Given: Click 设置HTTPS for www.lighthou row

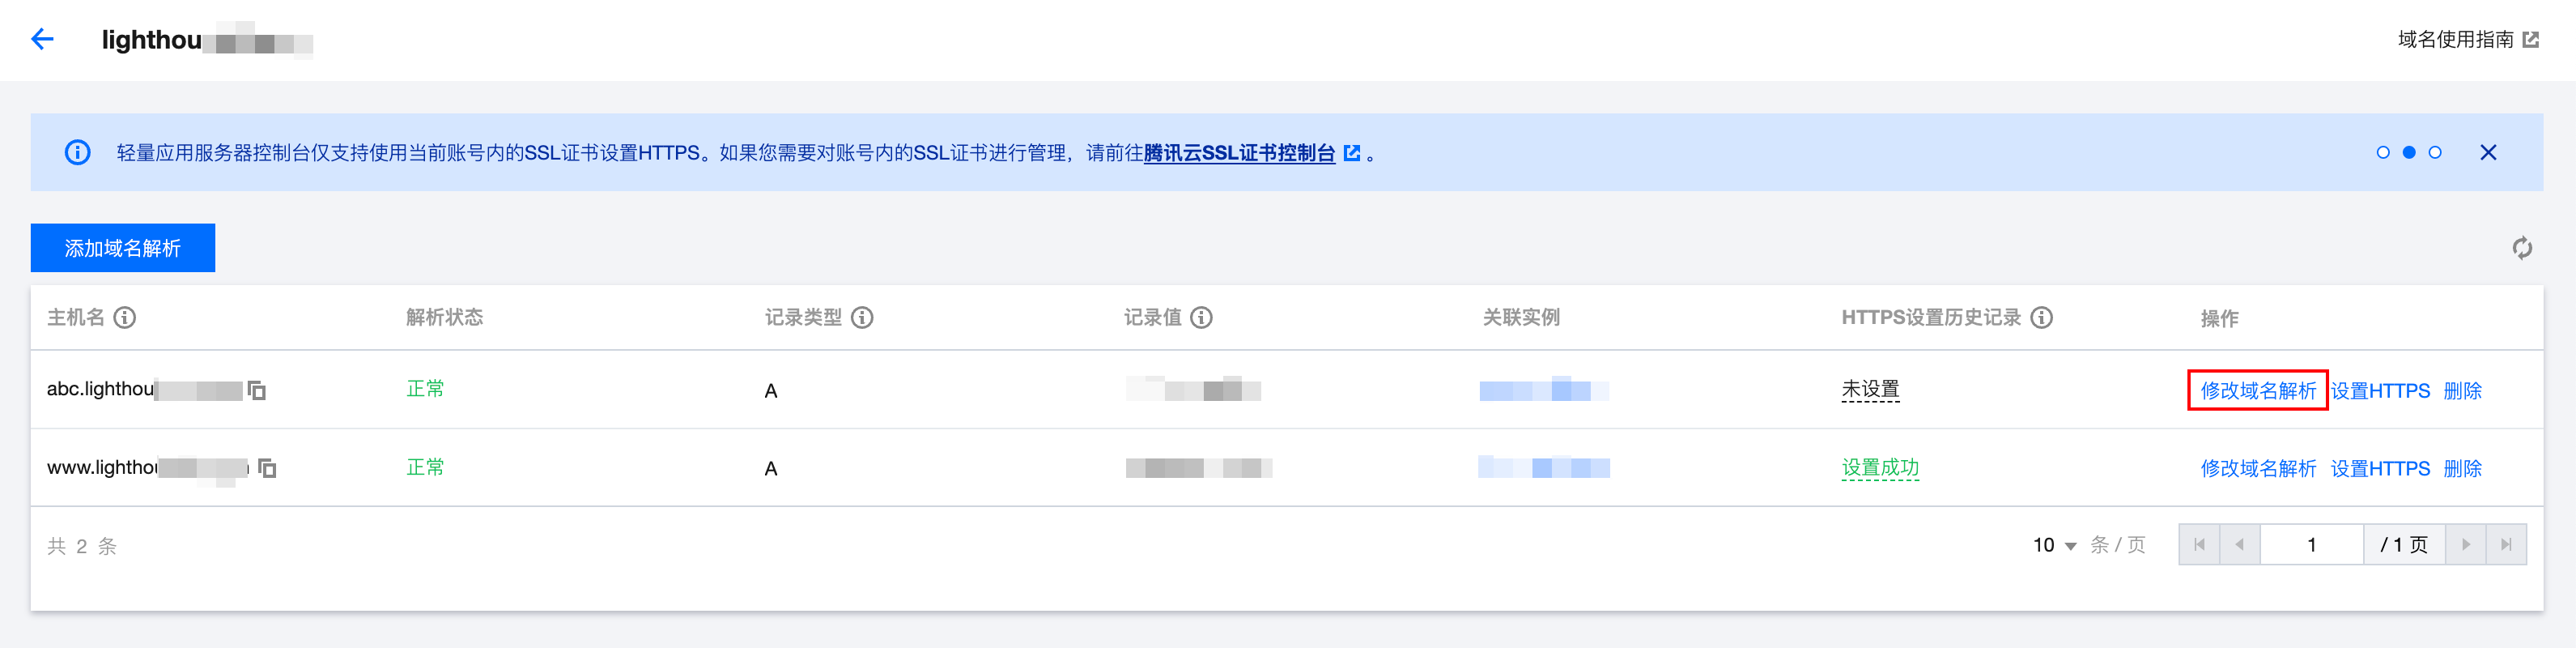Looking at the screenshot, I should pyautogui.click(x=2380, y=468).
